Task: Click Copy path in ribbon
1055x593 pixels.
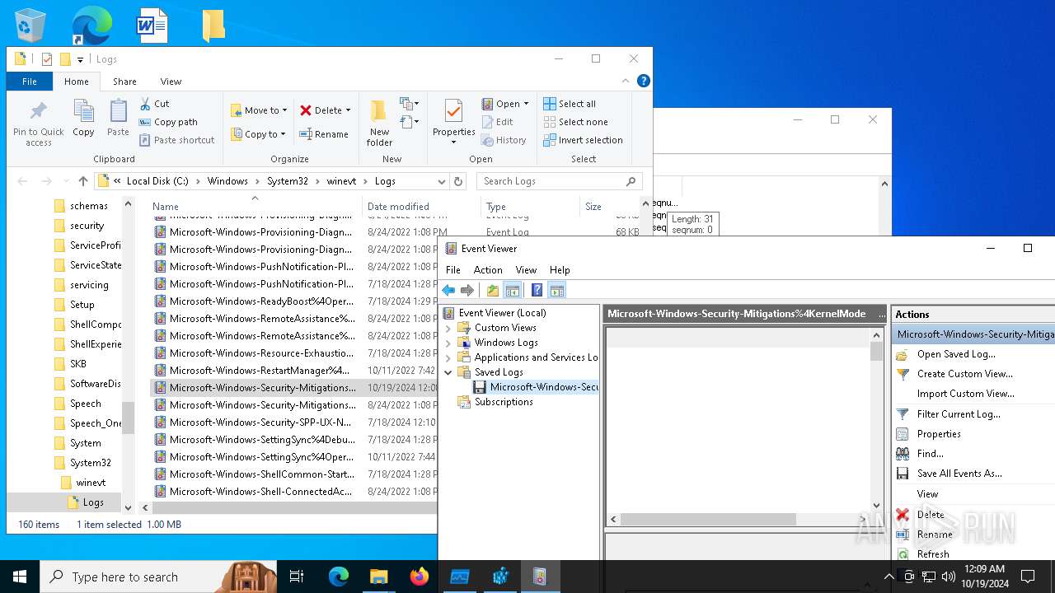Action: (x=169, y=122)
